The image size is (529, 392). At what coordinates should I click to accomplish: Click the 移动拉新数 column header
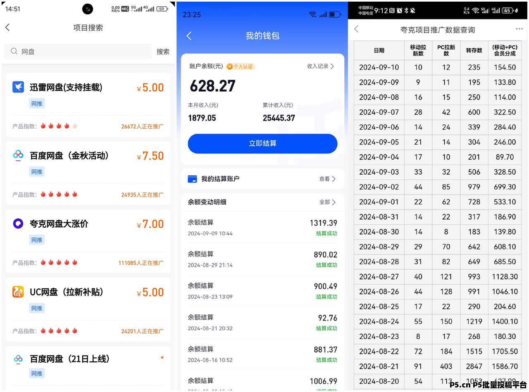click(418, 50)
